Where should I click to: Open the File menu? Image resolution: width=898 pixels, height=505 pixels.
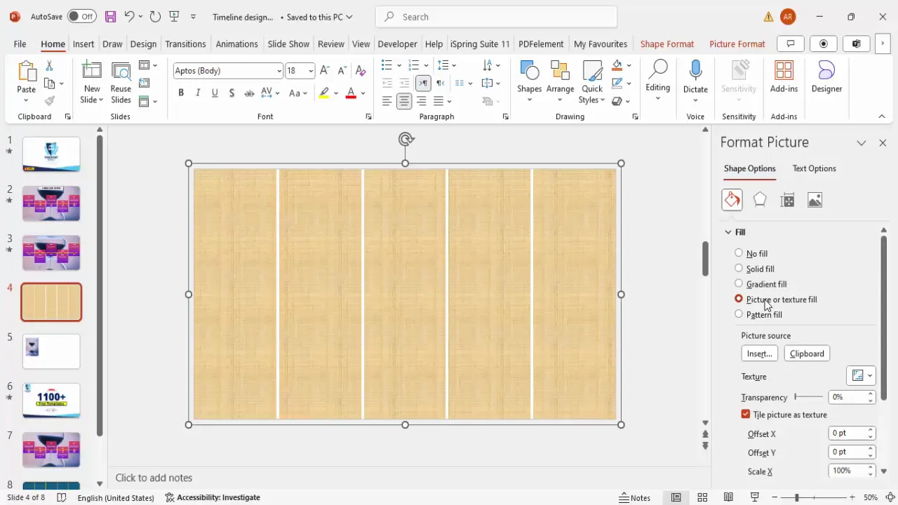click(20, 43)
